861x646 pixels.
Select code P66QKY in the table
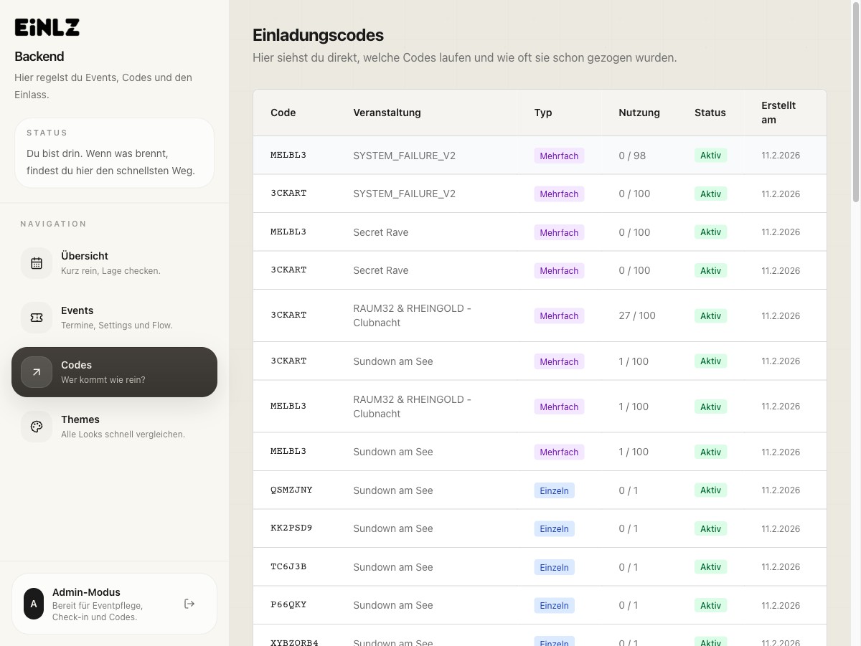point(288,604)
